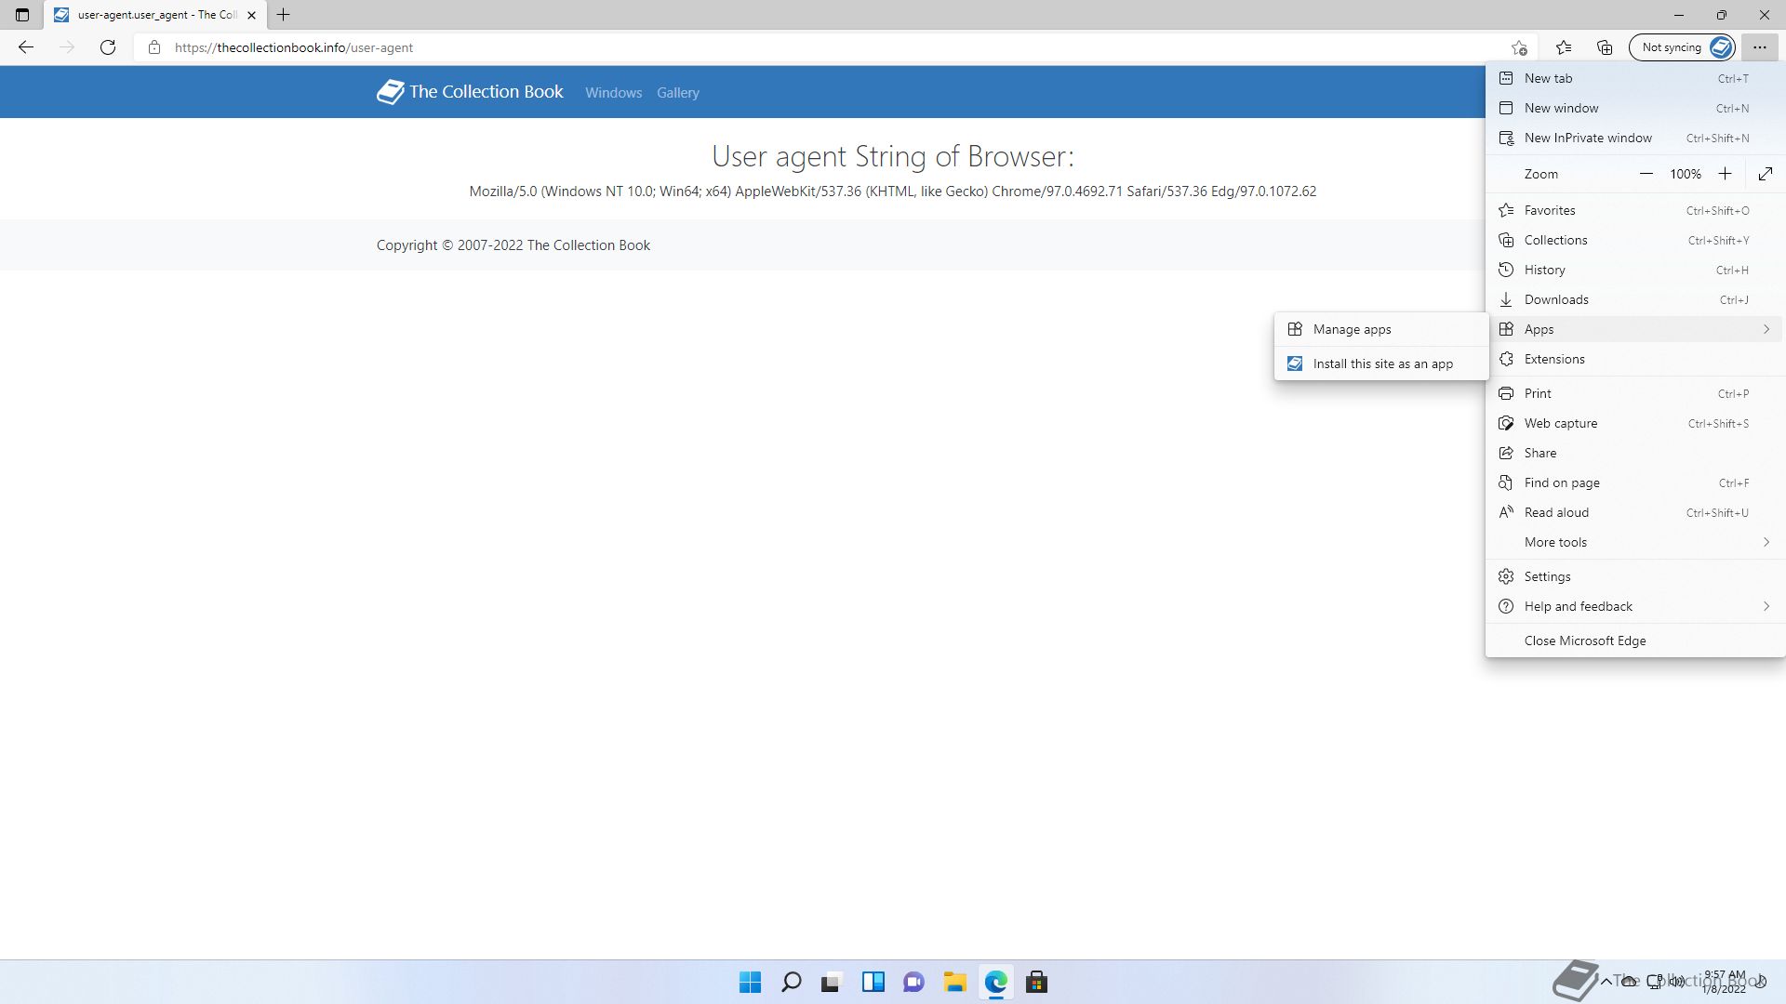Click the browser Back arrow
This screenshot has height=1004, width=1786.
point(26,47)
